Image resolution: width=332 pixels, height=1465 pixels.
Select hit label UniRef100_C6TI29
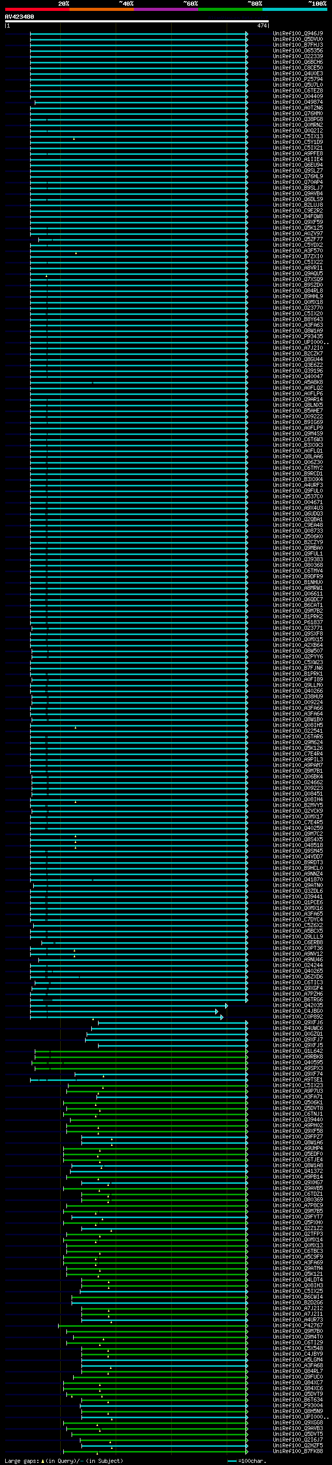tap(297, 1343)
